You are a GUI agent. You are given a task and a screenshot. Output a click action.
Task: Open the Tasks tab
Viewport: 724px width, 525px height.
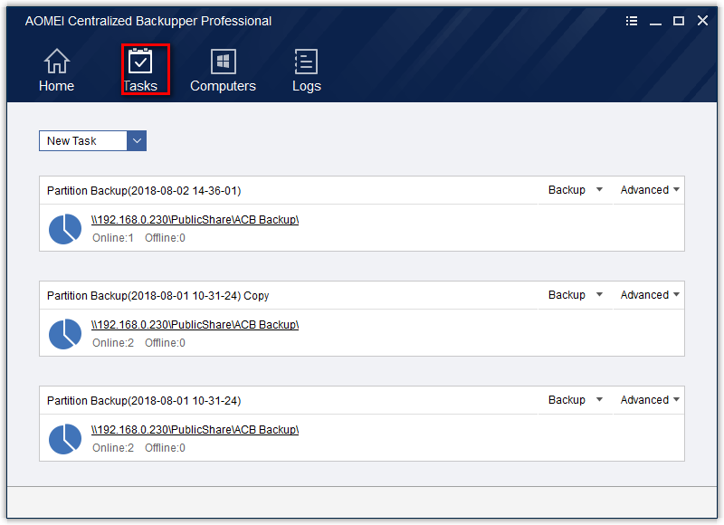click(x=140, y=70)
